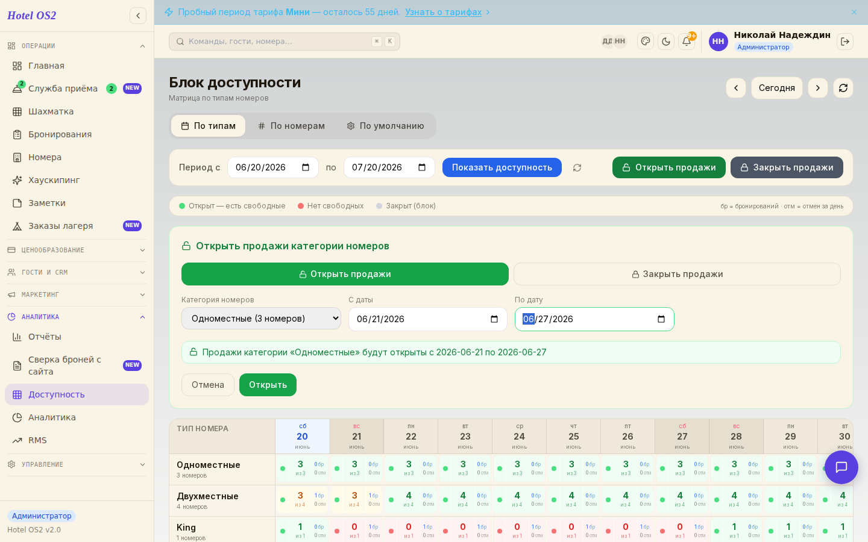The height and width of the screenshot is (542, 868).
Task: Open the notifications bell
Action: click(687, 42)
